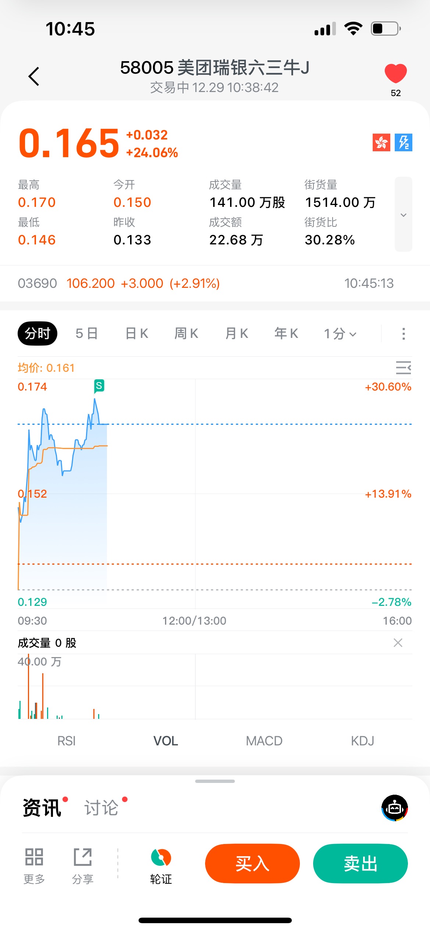This screenshot has height=932, width=430.
Task: Tap the chart list settings icon
Action: (x=403, y=367)
